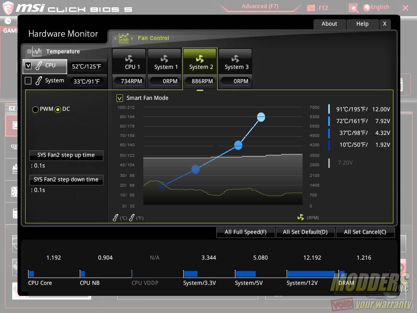
Task: Take a screenshot with the F12 camera icon
Action: pyautogui.click(x=311, y=8)
